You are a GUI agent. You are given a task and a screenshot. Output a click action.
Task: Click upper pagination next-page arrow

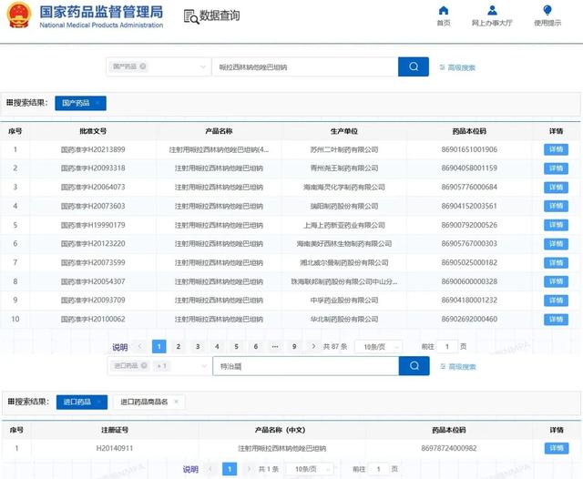click(313, 346)
